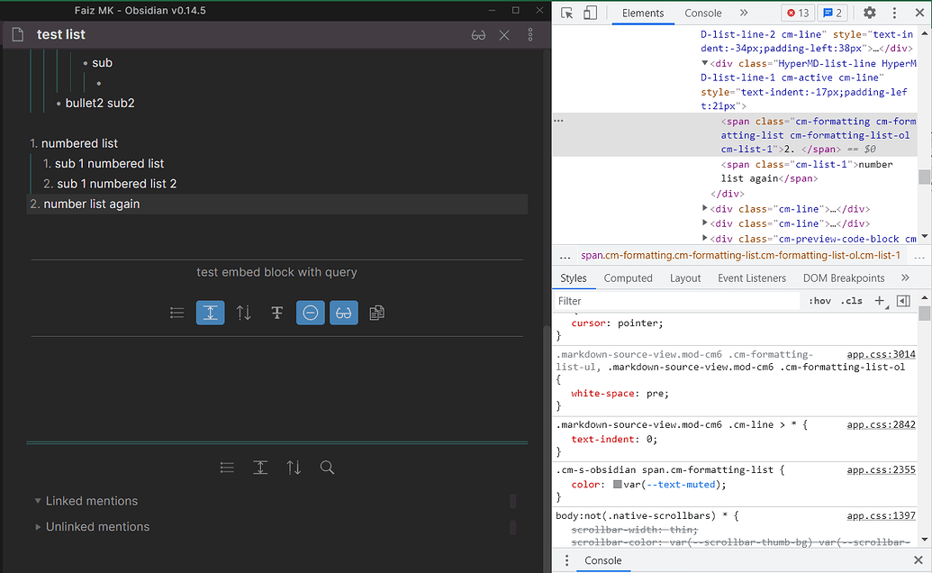Click the color swatch beside var(--text-muted)
Screen dimensions: 932x573
point(618,484)
